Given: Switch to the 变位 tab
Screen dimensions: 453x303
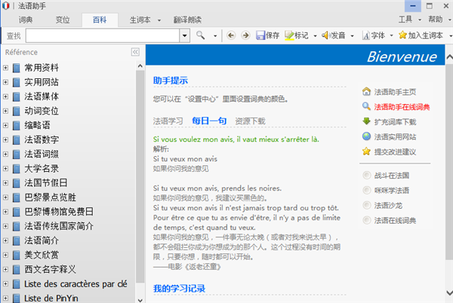Looking at the screenshot, I should click(x=63, y=20).
